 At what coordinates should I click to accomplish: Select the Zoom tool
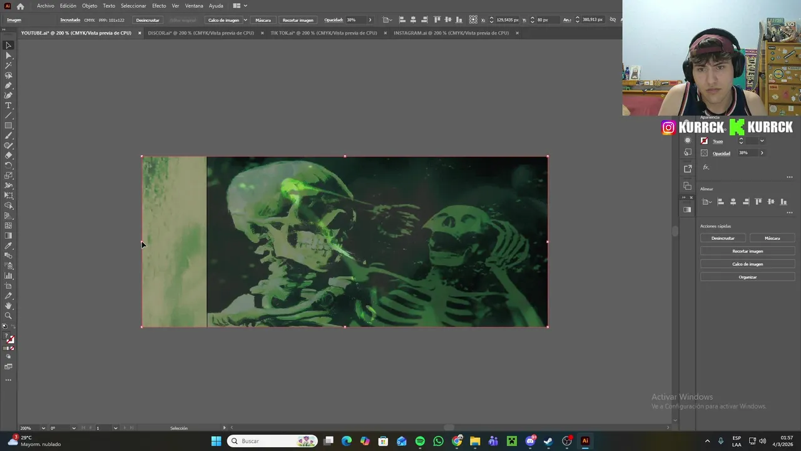point(8,316)
